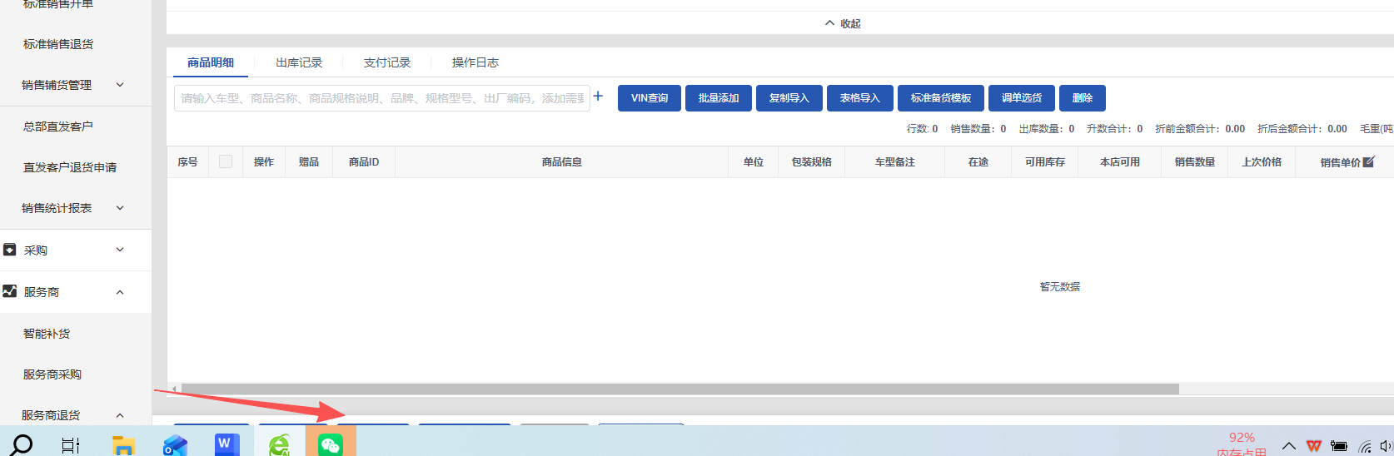Focus the product search input field
The height and width of the screenshot is (456, 1394).
[381, 98]
